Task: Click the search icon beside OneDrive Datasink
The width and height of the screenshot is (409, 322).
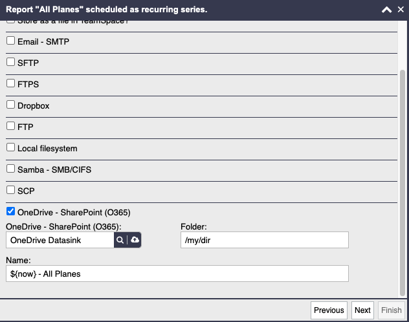Action: 120,240
